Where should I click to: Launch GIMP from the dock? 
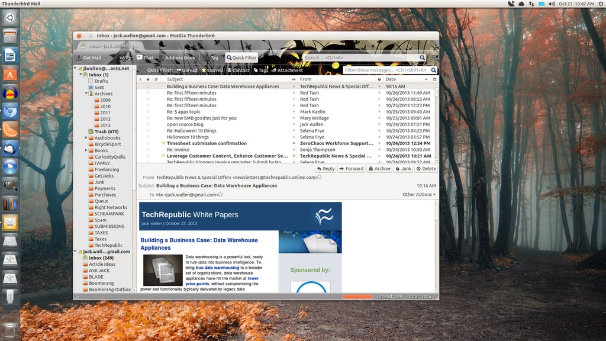point(10,185)
